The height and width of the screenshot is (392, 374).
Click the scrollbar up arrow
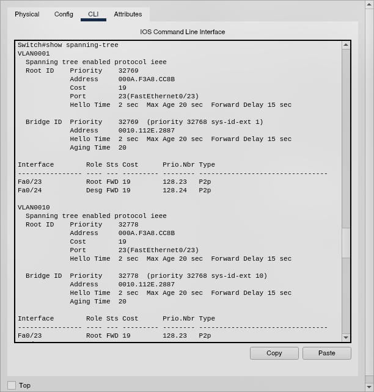click(346, 45)
